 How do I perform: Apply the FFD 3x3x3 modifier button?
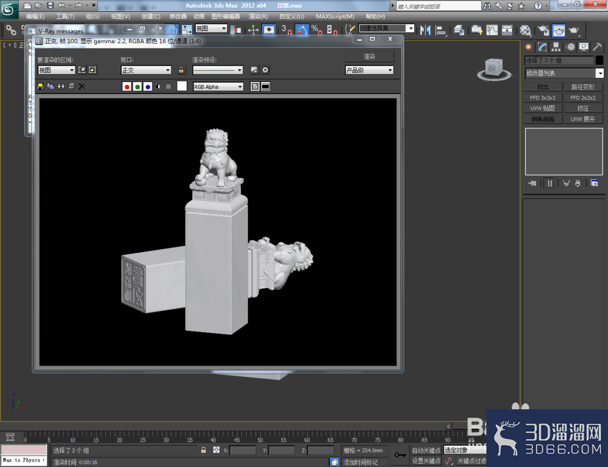pyautogui.click(x=543, y=98)
